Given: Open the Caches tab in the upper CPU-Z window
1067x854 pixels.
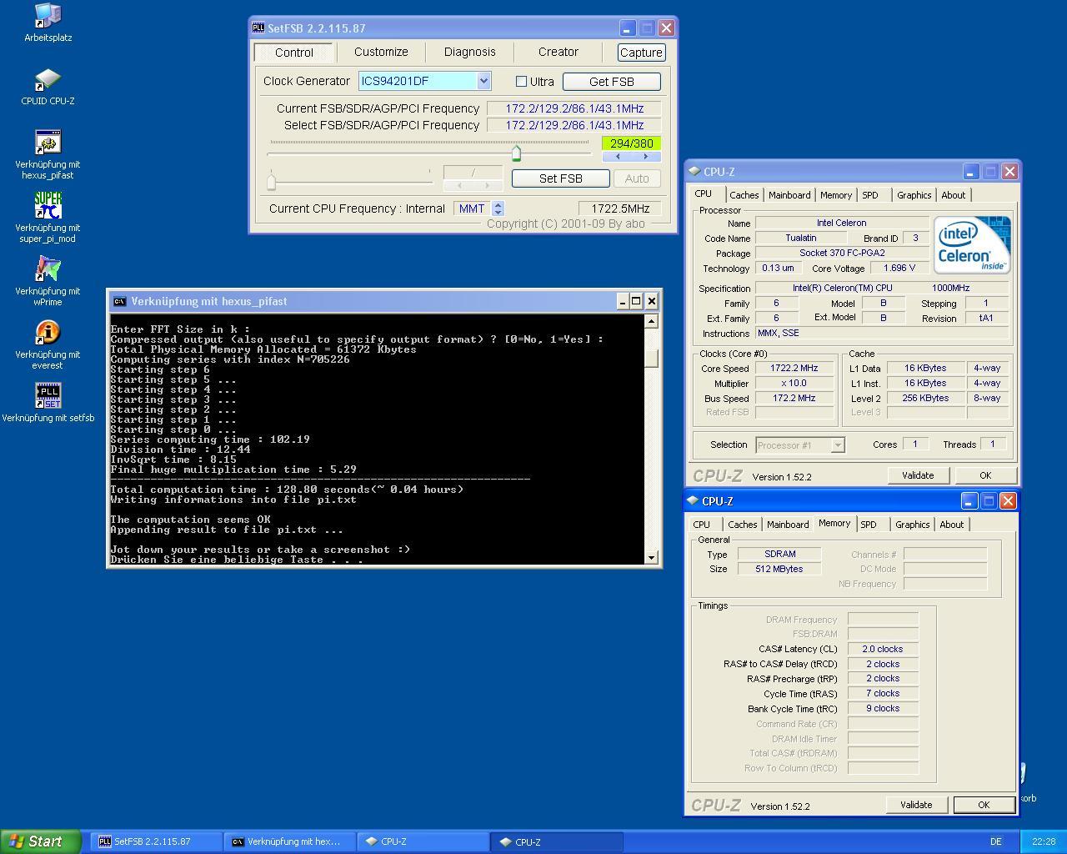Looking at the screenshot, I should click(744, 195).
